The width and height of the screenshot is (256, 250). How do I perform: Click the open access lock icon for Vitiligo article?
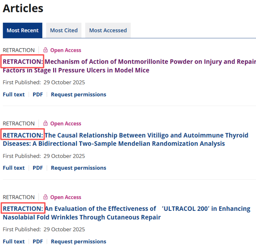[x=46, y=123]
